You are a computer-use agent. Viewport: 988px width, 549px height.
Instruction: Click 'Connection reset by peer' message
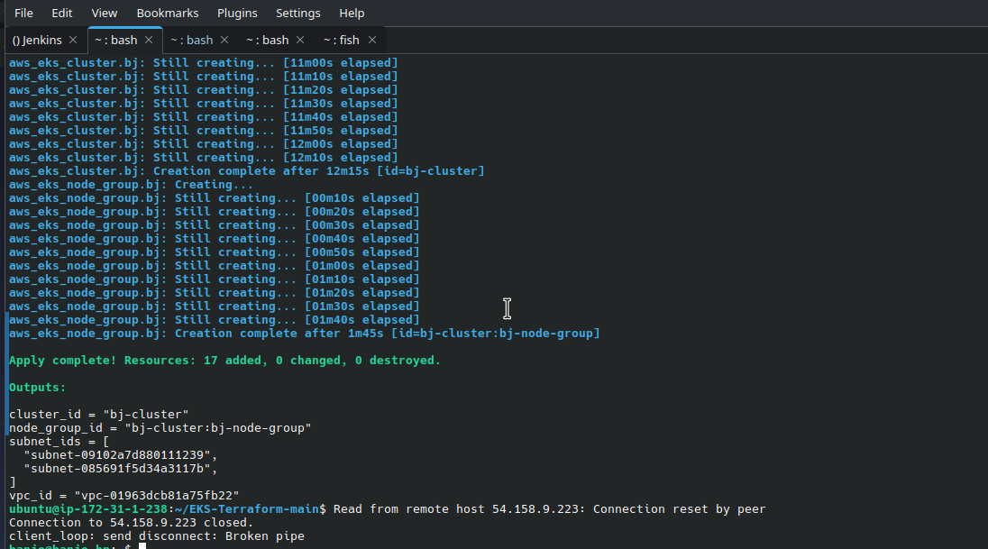(680, 509)
